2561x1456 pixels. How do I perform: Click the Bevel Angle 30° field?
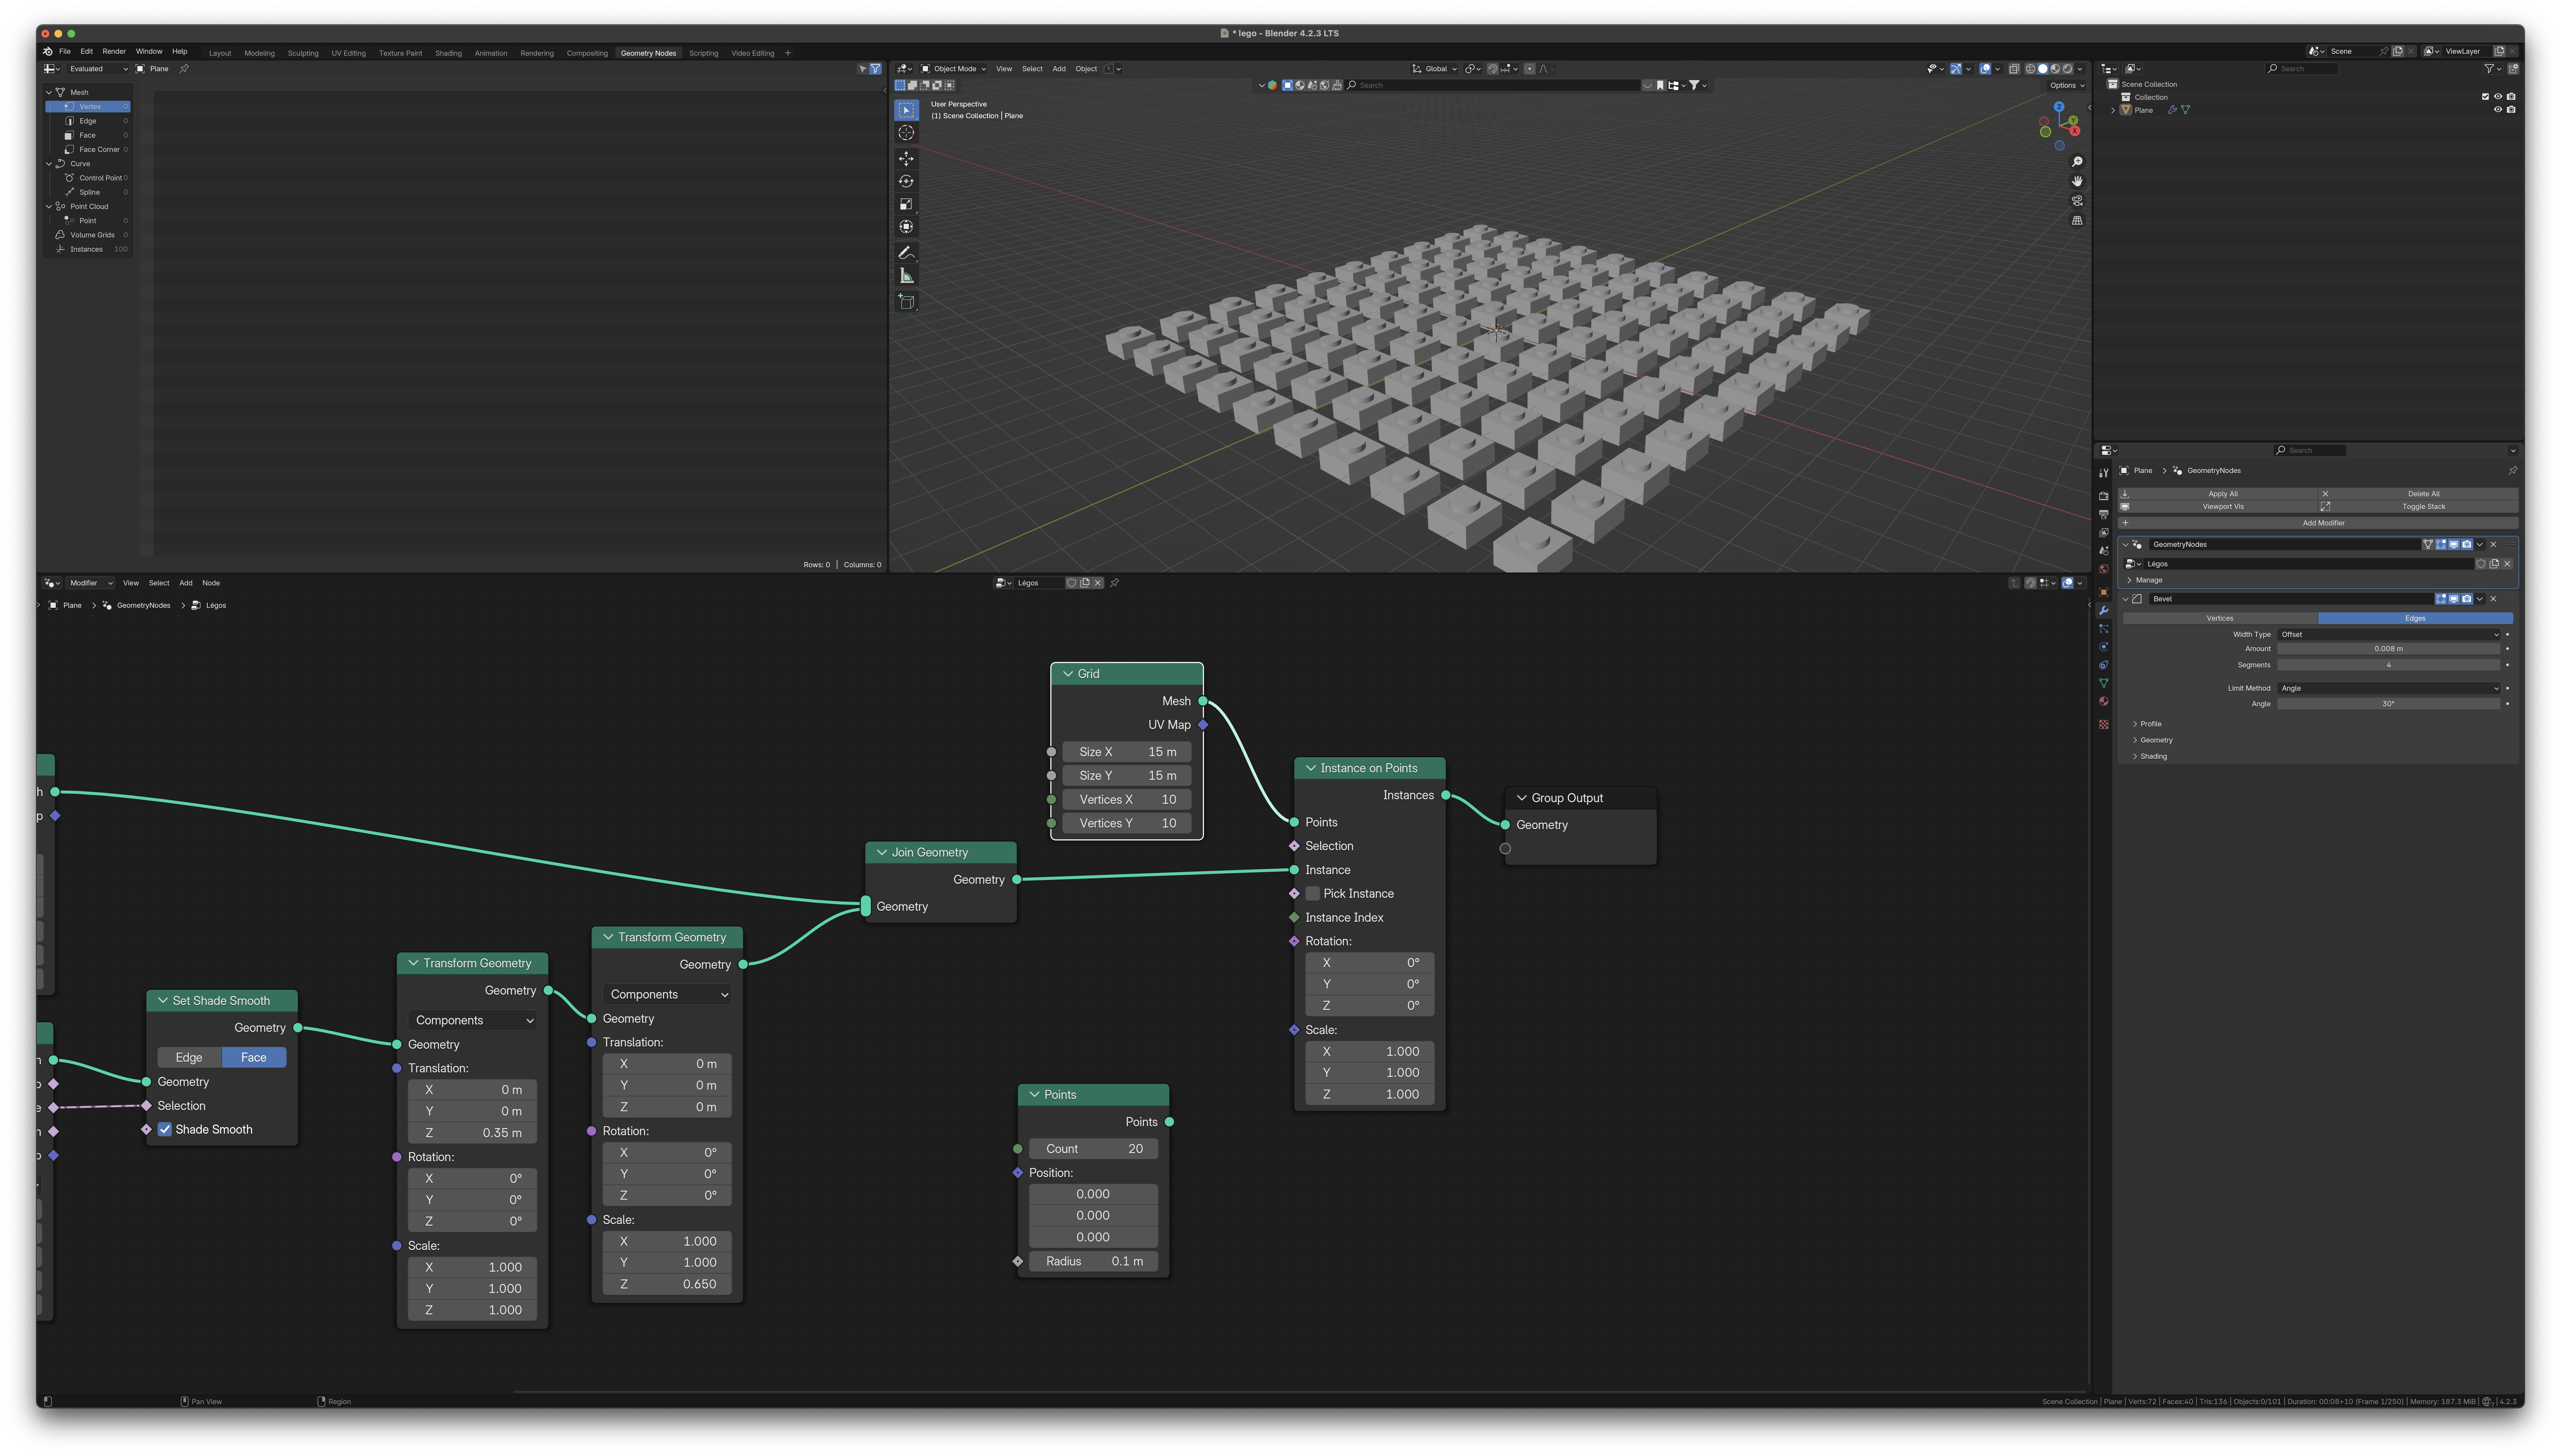pos(2389,704)
